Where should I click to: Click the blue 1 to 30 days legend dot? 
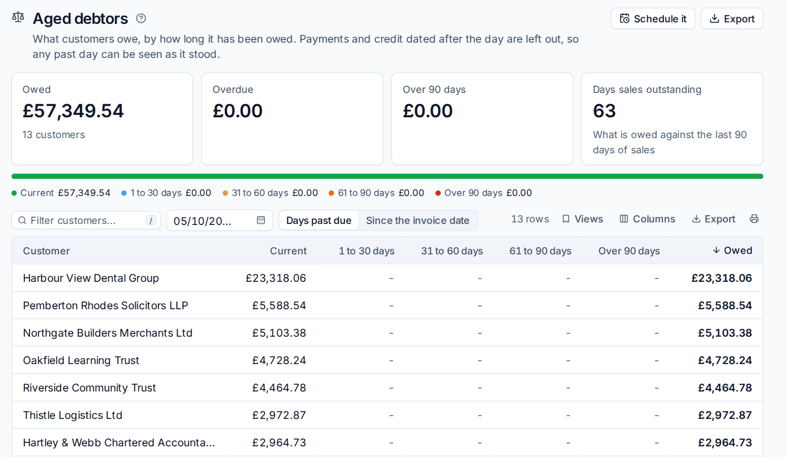[x=124, y=193]
